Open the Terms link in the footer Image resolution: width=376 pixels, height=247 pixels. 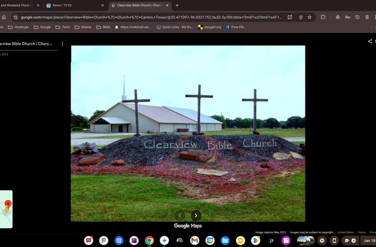pos(362,232)
